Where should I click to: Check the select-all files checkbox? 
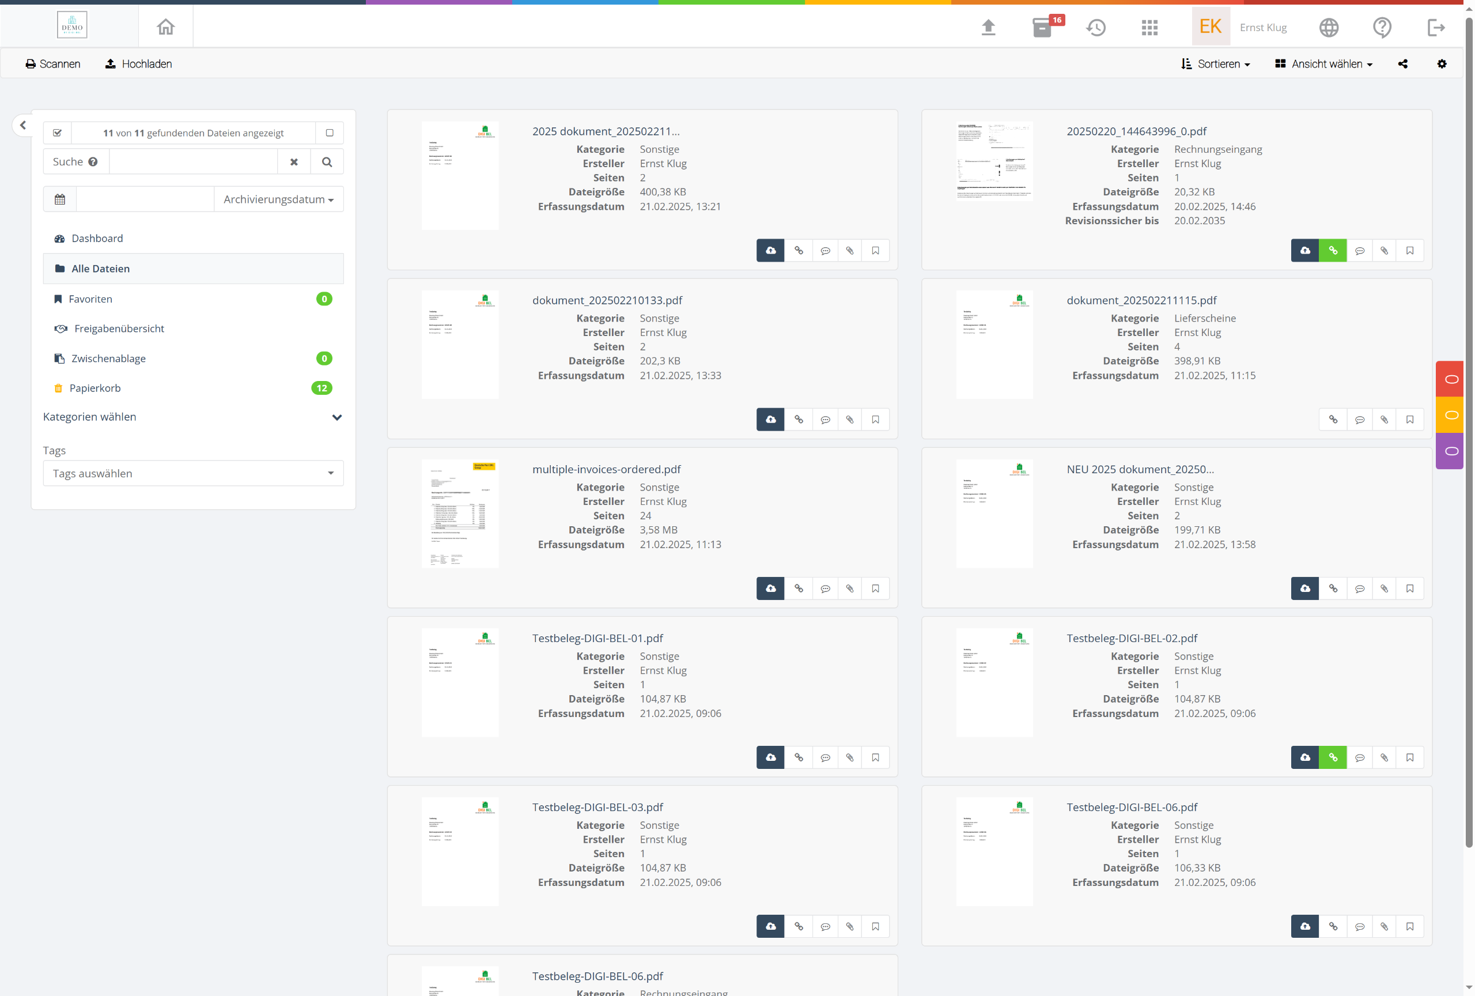57,133
